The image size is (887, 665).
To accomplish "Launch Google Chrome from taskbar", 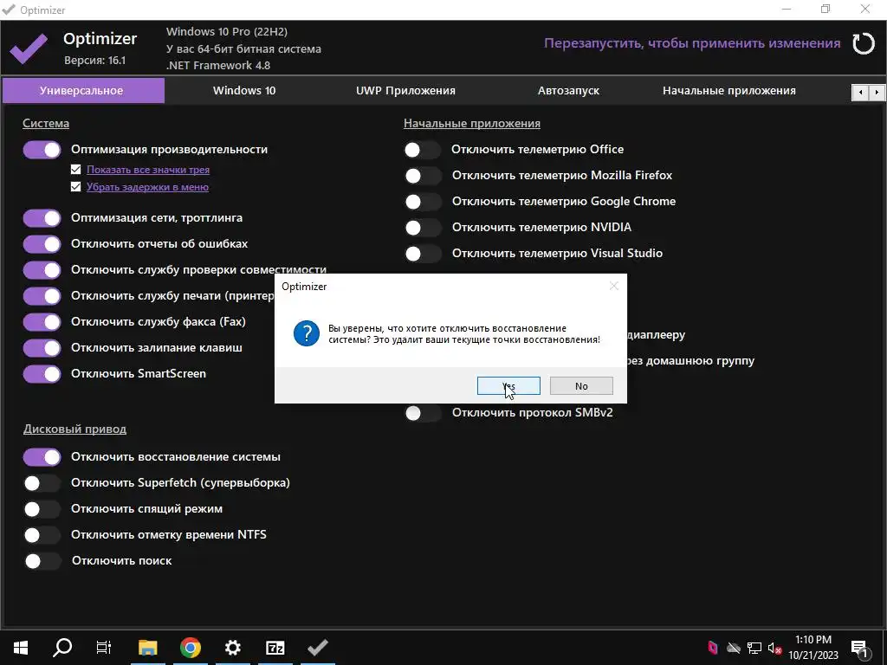I will click(191, 648).
